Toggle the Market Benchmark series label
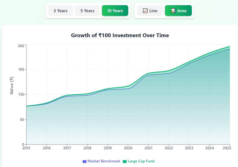The height and width of the screenshot is (167, 238). tap(104, 161)
